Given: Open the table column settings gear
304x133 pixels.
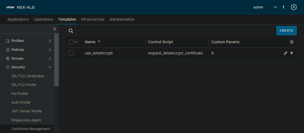Looking at the screenshot, I should pyautogui.click(x=291, y=42).
